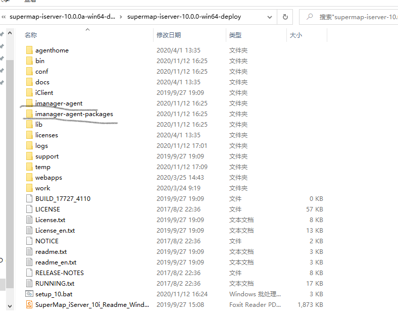Sort by the 类型 column header
Viewport: 398px width, 320px height.
[235, 35]
